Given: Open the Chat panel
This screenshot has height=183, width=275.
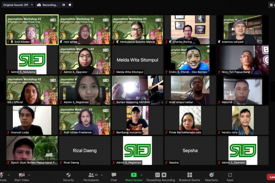Looking at the screenshot, I should tap(114, 175).
